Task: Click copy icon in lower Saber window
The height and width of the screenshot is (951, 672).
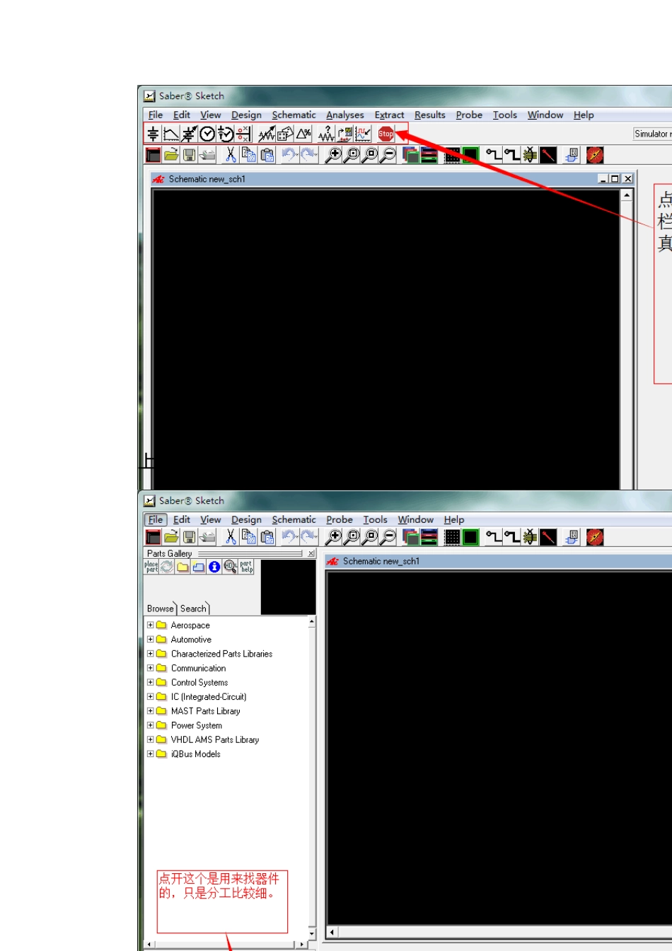Action: (249, 537)
